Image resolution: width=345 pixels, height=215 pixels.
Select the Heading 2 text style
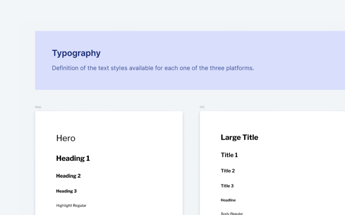[68, 176]
